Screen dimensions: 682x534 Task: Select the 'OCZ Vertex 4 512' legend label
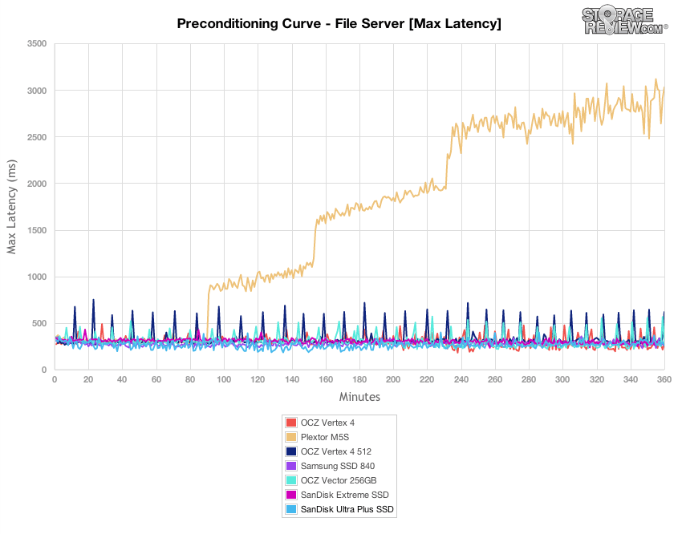335,451
